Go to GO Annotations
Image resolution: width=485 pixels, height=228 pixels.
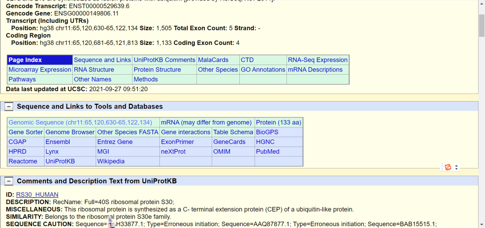click(x=263, y=70)
